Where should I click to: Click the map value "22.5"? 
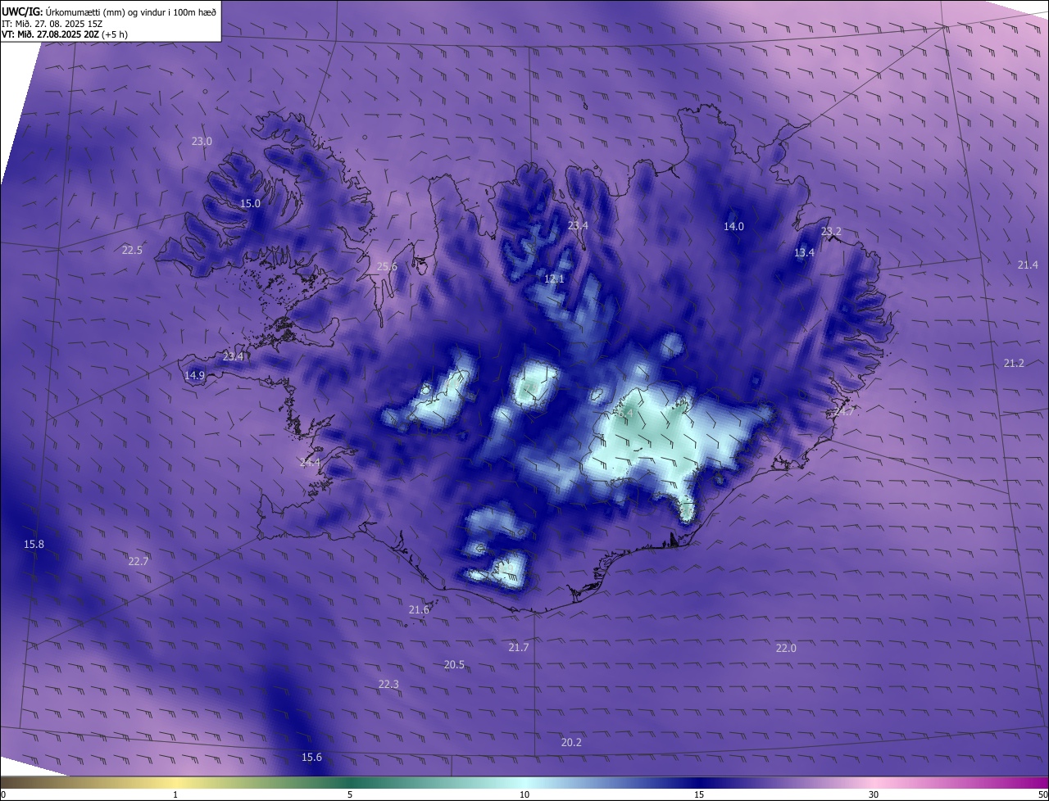click(x=132, y=250)
